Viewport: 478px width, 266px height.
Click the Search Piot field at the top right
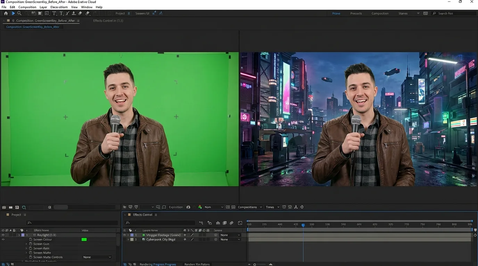coord(454,14)
